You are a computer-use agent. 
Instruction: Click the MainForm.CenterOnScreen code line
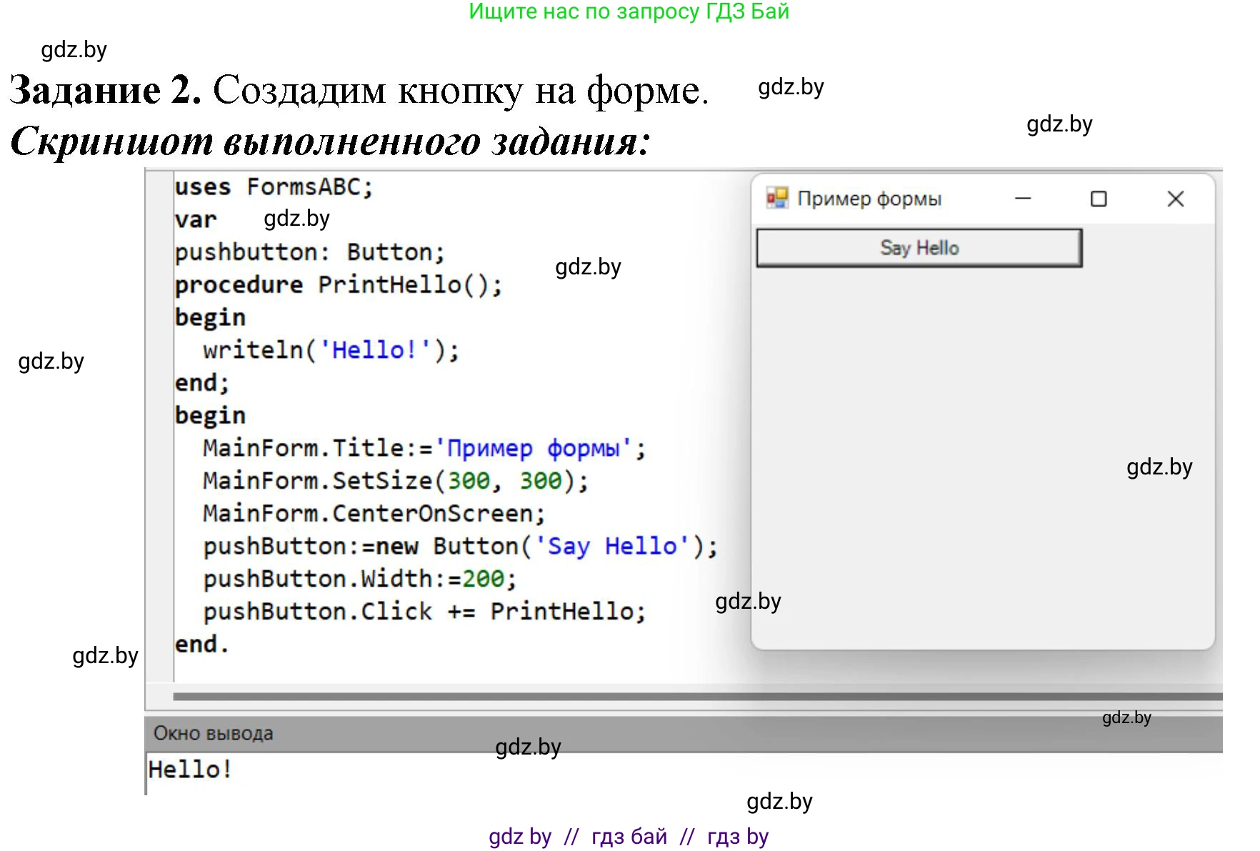[374, 514]
